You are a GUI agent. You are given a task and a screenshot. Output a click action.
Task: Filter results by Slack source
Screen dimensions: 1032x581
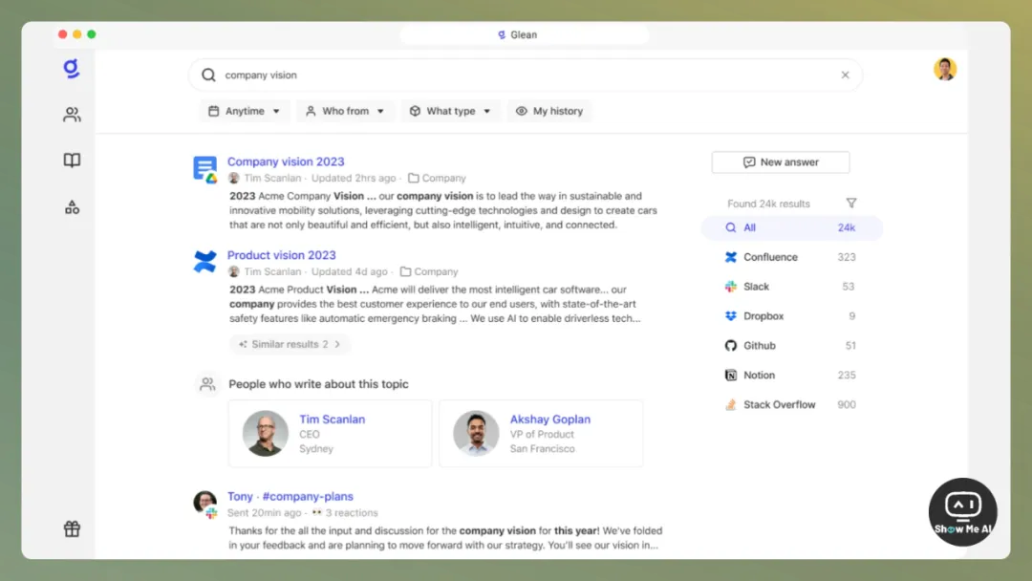pyautogui.click(x=756, y=287)
